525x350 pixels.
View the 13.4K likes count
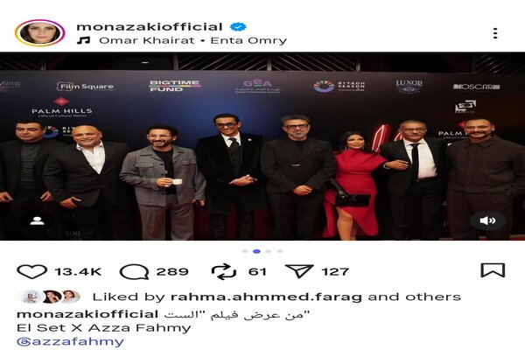click(x=78, y=271)
